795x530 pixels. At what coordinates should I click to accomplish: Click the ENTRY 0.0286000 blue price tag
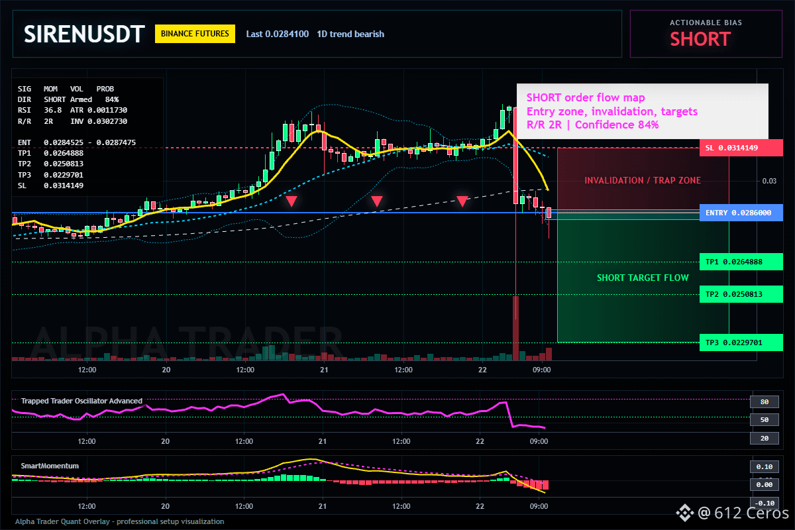point(741,213)
